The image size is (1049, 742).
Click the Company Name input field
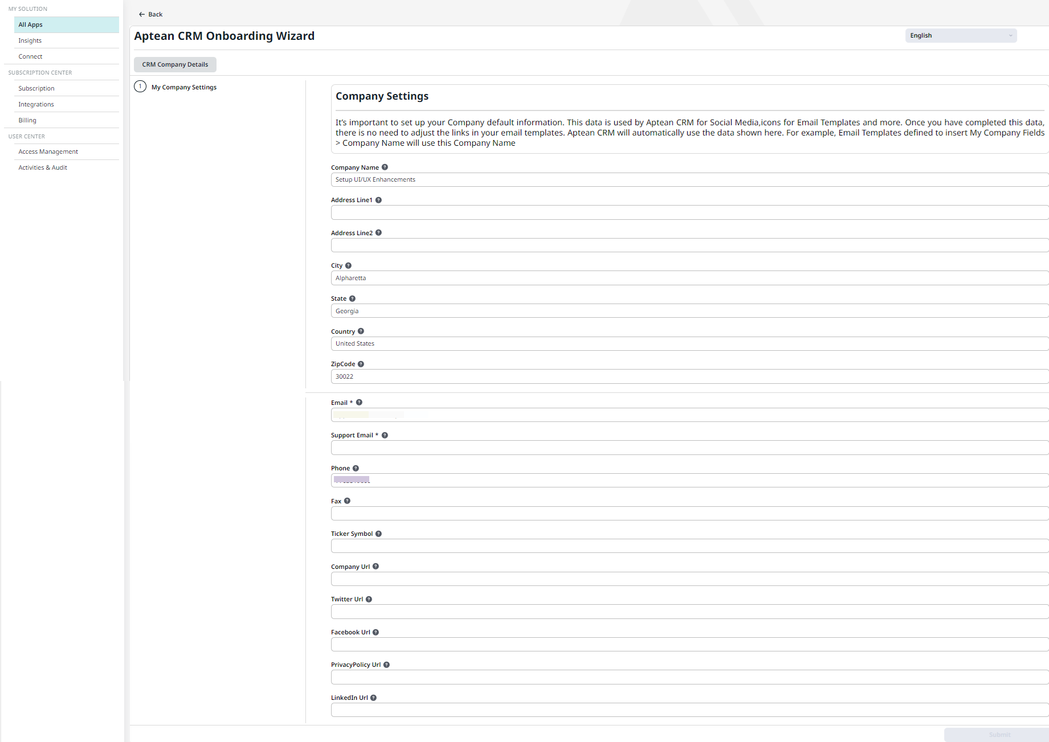pyautogui.click(x=689, y=179)
